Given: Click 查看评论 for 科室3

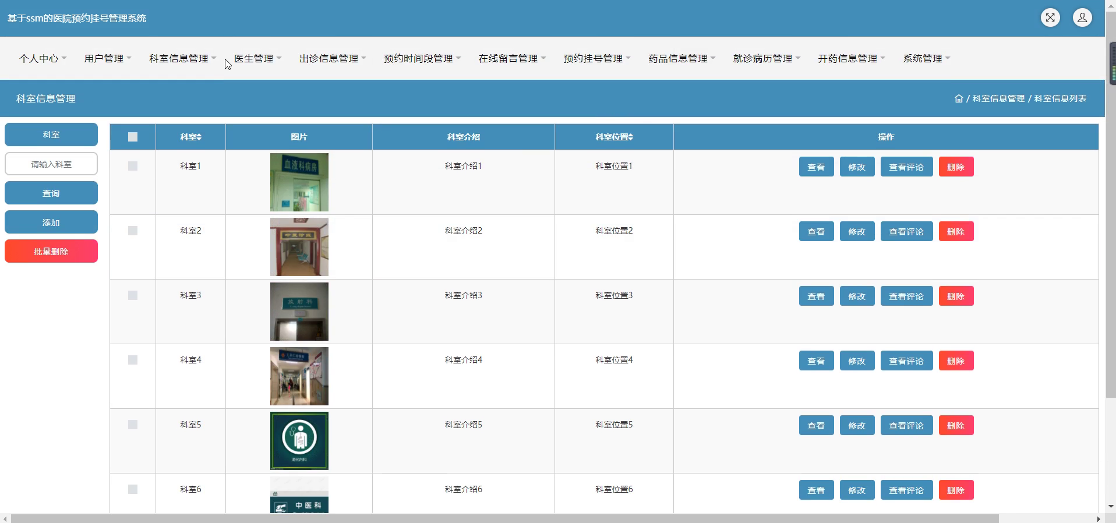Looking at the screenshot, I should (x=906, y=296).
